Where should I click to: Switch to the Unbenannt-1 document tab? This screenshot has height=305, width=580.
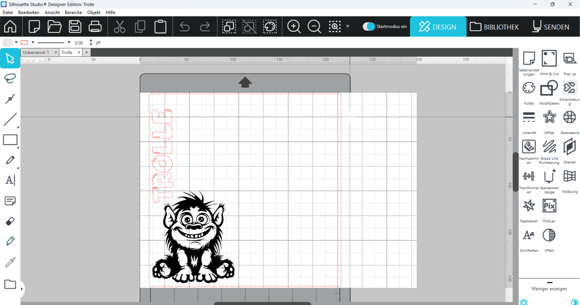coord(36,53)
